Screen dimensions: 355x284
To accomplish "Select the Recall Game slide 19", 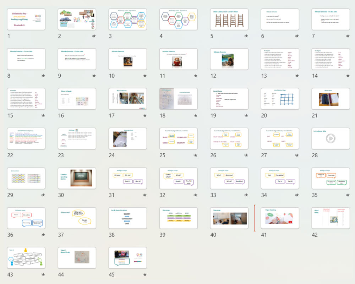I will point(229,99).
